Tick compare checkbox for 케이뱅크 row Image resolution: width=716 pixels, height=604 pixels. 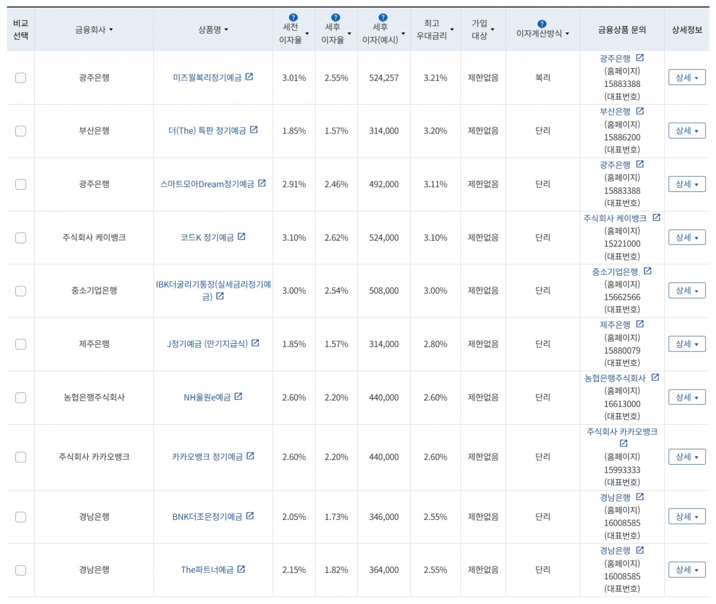(21, 238)
